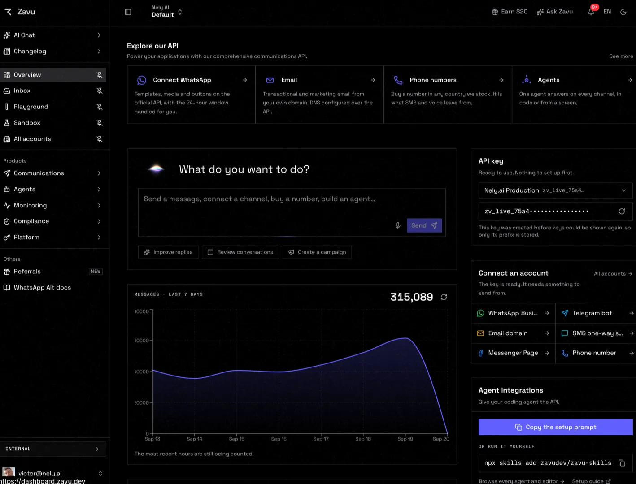
Task: Open the Connect WhatsApp card
Action: pos(191,95)
